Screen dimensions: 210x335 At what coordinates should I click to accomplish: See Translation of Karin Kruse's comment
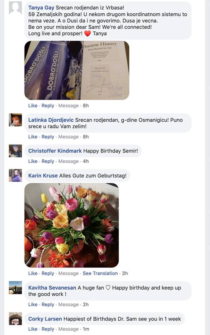(x=100, y=273)
